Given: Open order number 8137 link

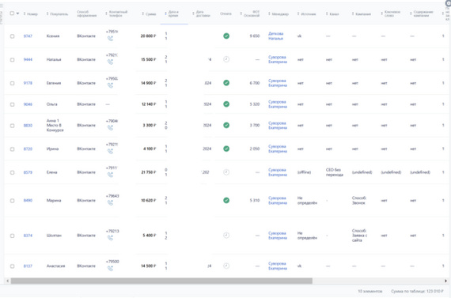Looking at the screenshot, I should [28, 266].
